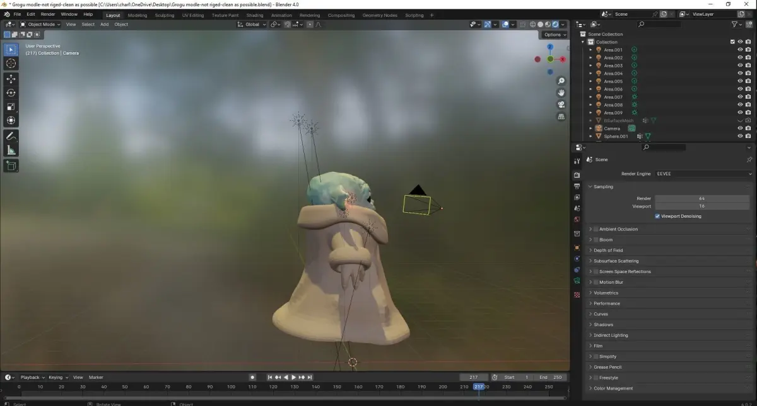Jump to the timeline end frame button
Viewport: 757px width, 406px height.
(310, 378)
